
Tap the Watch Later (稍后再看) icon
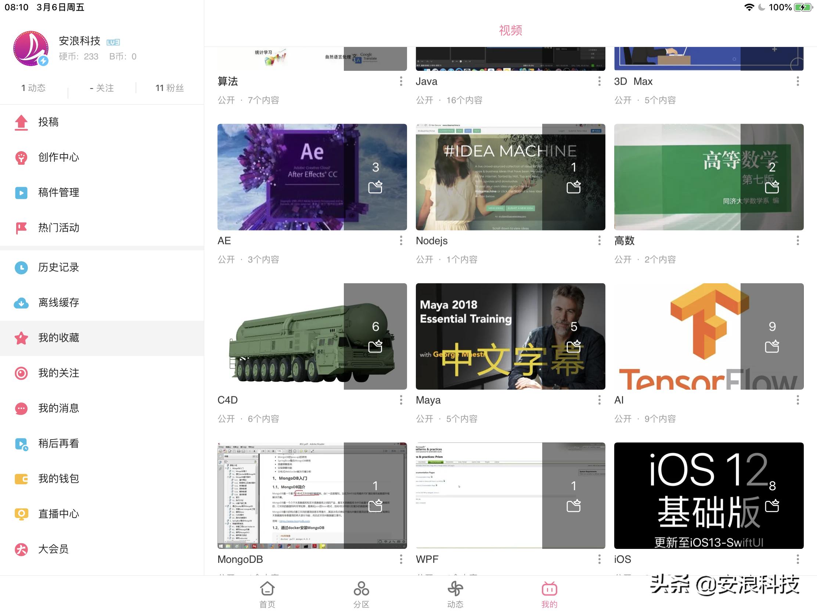(x=21, y=444)
